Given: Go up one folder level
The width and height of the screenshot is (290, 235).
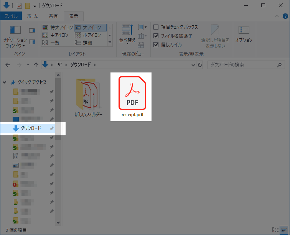Looking at the screenshot, I should click(x=36, y=65).
